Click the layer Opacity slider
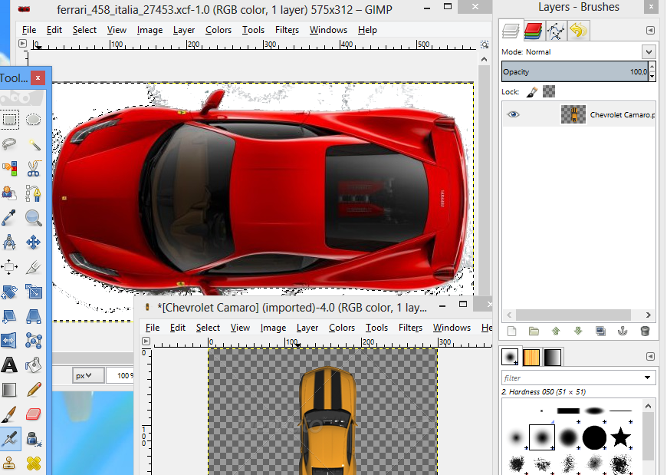667x475 pixels. click(573, 71)
